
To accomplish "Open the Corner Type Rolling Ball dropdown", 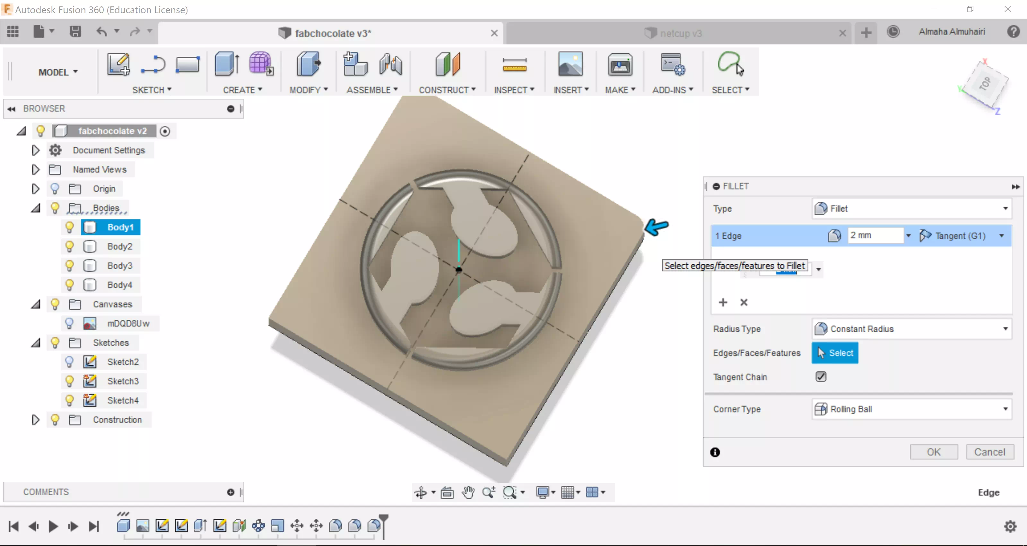I will 911,409.
